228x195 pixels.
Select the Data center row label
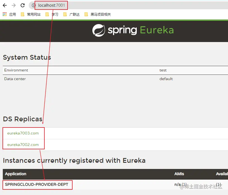[x=15, y=79]
